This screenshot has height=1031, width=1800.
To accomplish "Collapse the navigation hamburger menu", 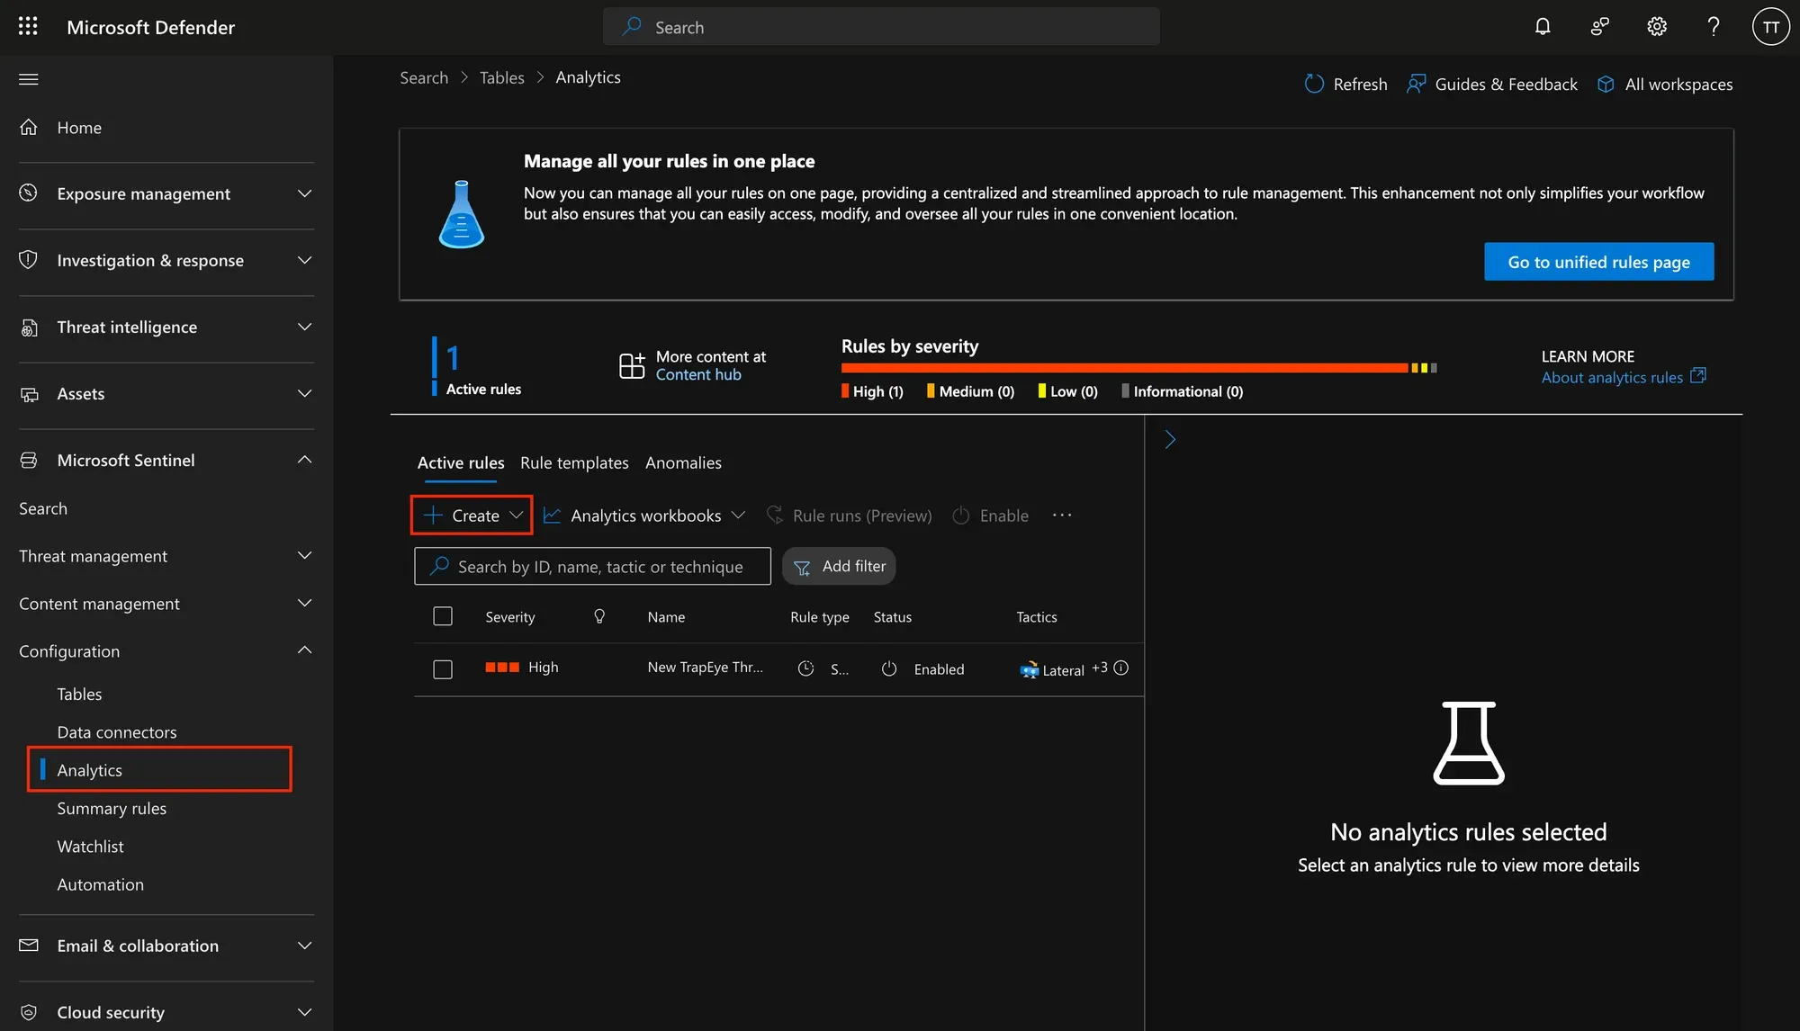I will (x=28, y=79).
